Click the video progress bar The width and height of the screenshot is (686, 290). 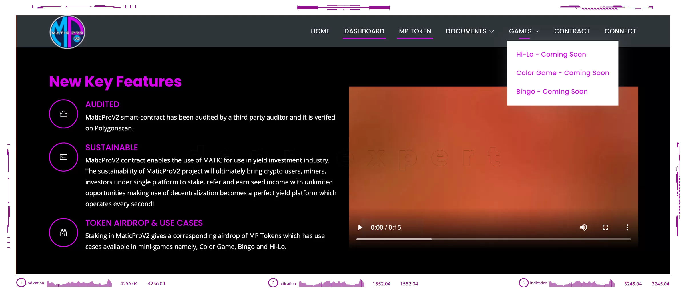coord(493,239)
